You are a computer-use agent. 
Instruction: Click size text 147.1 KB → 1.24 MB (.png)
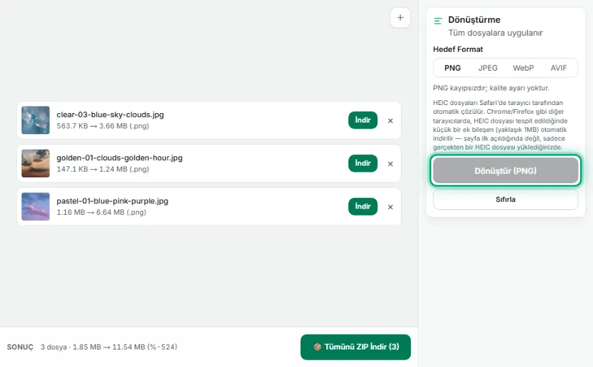pos(103,169)
